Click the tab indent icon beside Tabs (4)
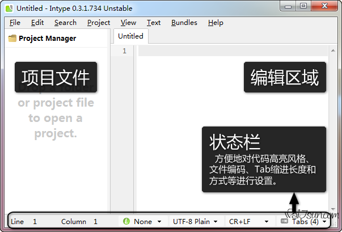This screenshot has width=342, height=232. tap(284, 222)
